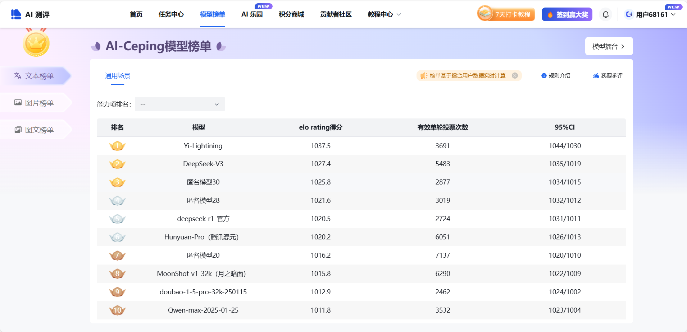Click the rank 1 gold medal icon
This screenshot has width=687, height=332.
[117, 146]
